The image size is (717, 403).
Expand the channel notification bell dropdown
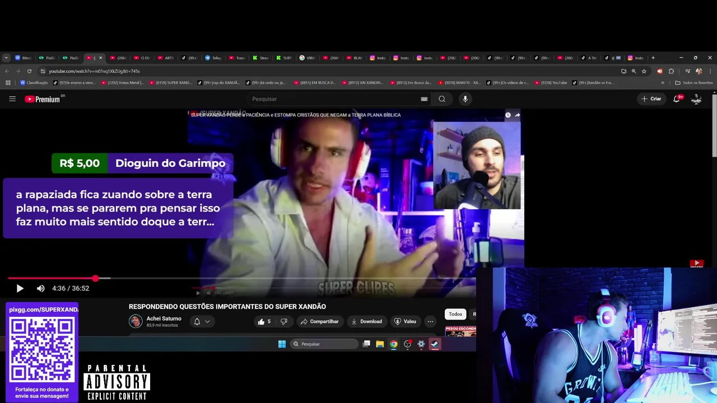point(202,321)
